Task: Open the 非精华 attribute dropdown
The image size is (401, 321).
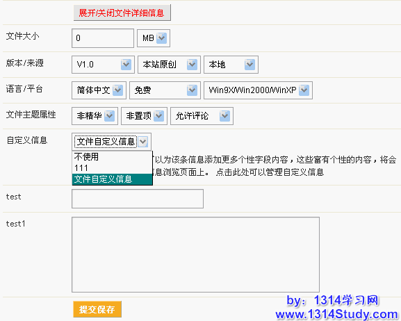Action: click(x=109, y=116)
